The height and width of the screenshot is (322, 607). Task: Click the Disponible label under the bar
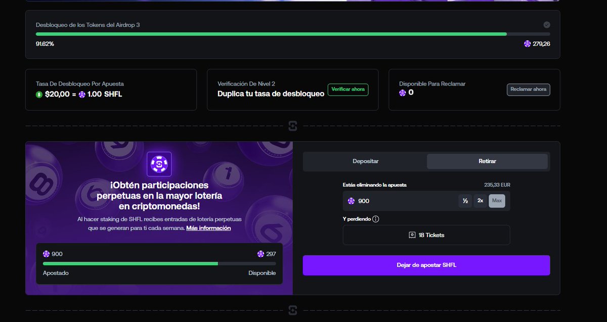coord(262,273)
